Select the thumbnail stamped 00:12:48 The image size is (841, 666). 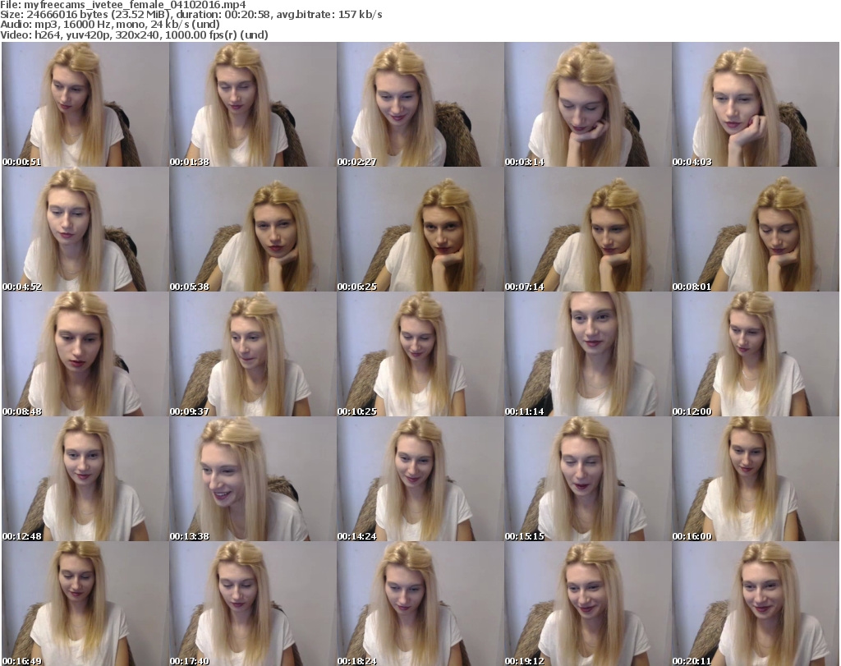85,478
